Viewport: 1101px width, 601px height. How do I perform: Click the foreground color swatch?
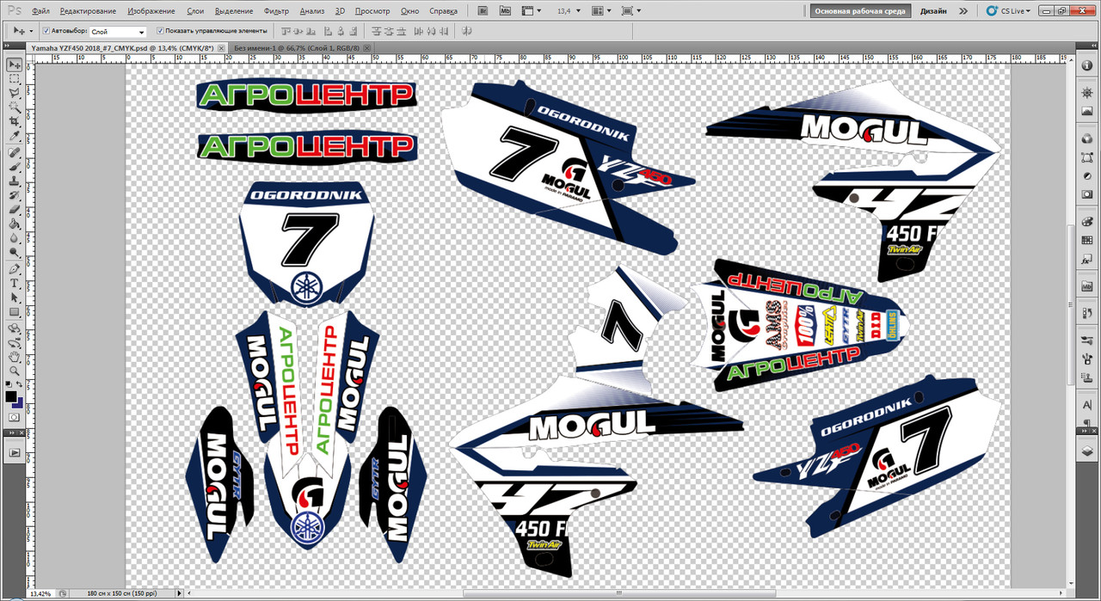(x=11, y=397)
